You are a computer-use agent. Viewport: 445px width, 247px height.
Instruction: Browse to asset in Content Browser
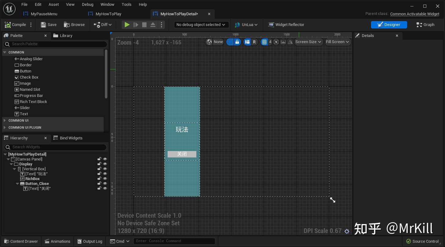[74, 24]
